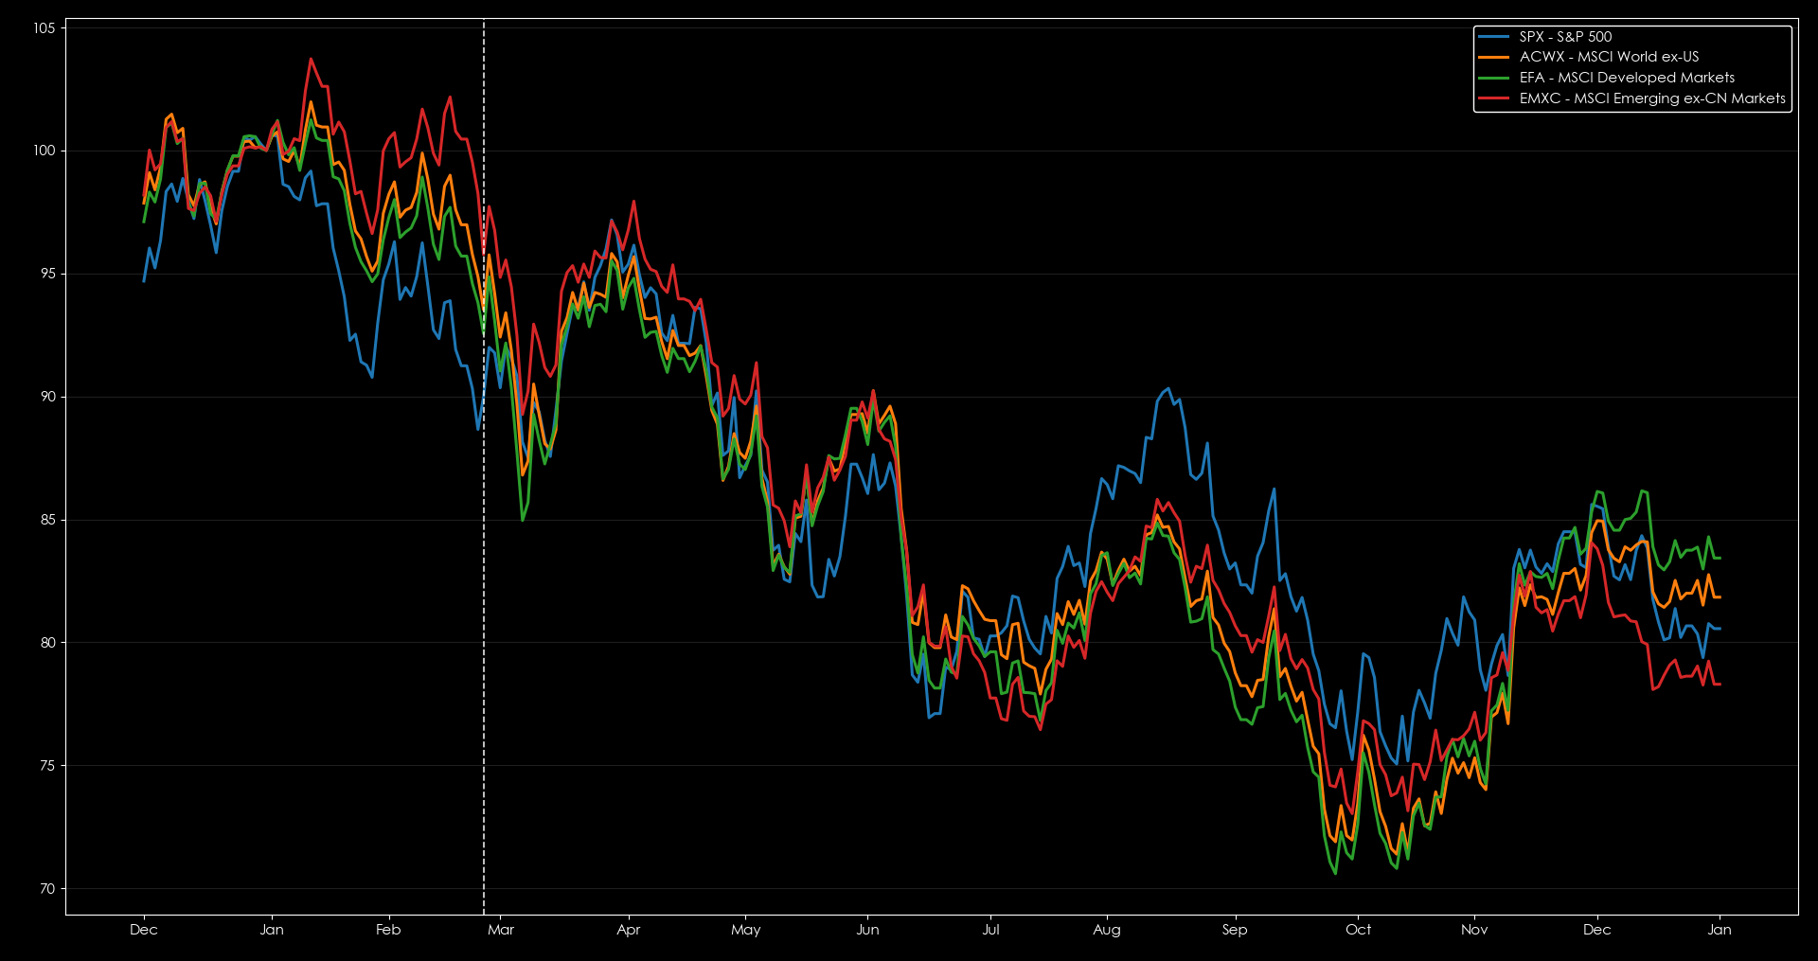This screenshot has height=961, width=1818.
Task: Click the Apr label on the x-axis
Action: point(629,930)
